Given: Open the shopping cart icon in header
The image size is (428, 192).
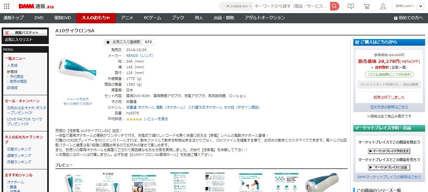Looking at the screenshot, I should pos(367,6).
